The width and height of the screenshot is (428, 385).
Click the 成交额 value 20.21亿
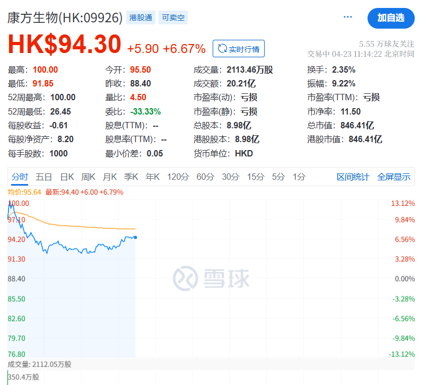pyautogui.click(x=241, y=83)
